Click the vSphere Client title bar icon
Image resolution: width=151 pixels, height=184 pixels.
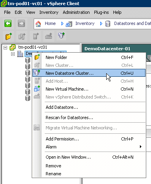4,4
